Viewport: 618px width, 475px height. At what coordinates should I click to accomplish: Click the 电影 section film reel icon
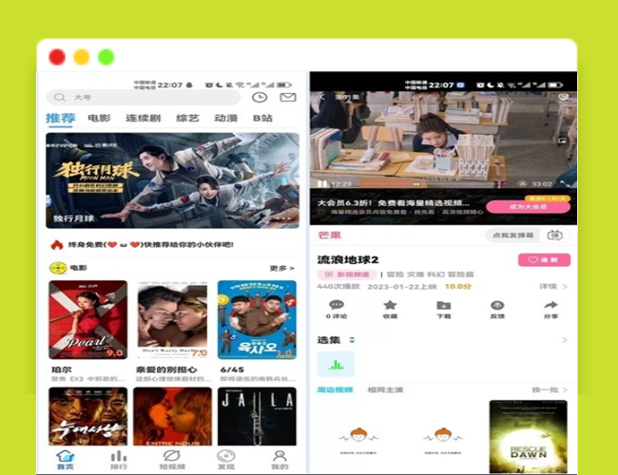[x=58, y=268]
